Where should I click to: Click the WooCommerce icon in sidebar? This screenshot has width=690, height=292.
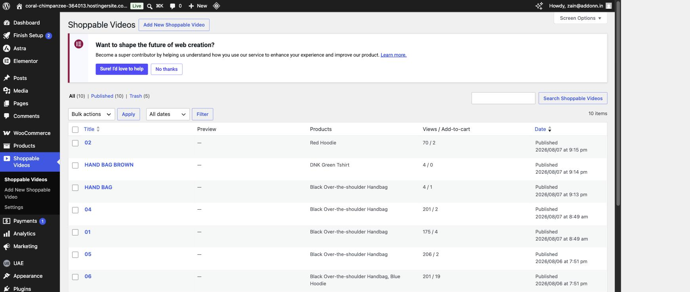(6, 133)
